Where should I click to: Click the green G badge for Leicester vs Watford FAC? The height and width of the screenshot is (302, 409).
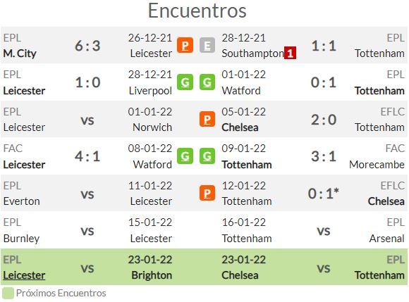click(x=185, y=156)
